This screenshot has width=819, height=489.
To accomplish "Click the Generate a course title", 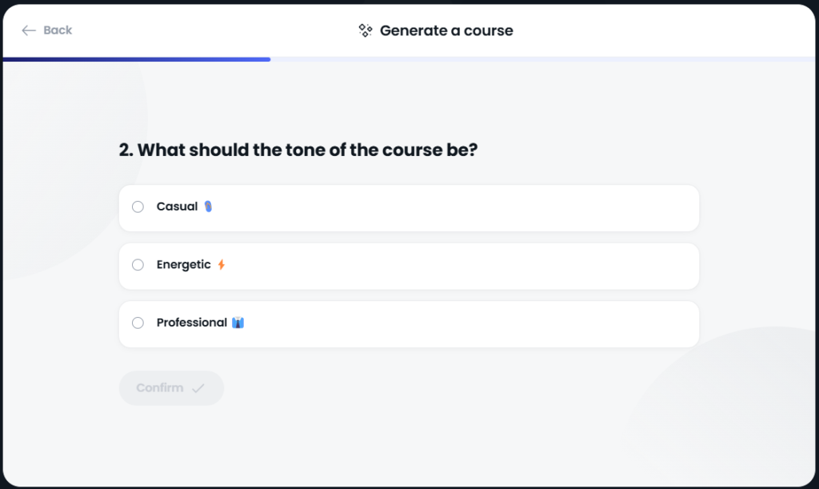I will 446,30.
